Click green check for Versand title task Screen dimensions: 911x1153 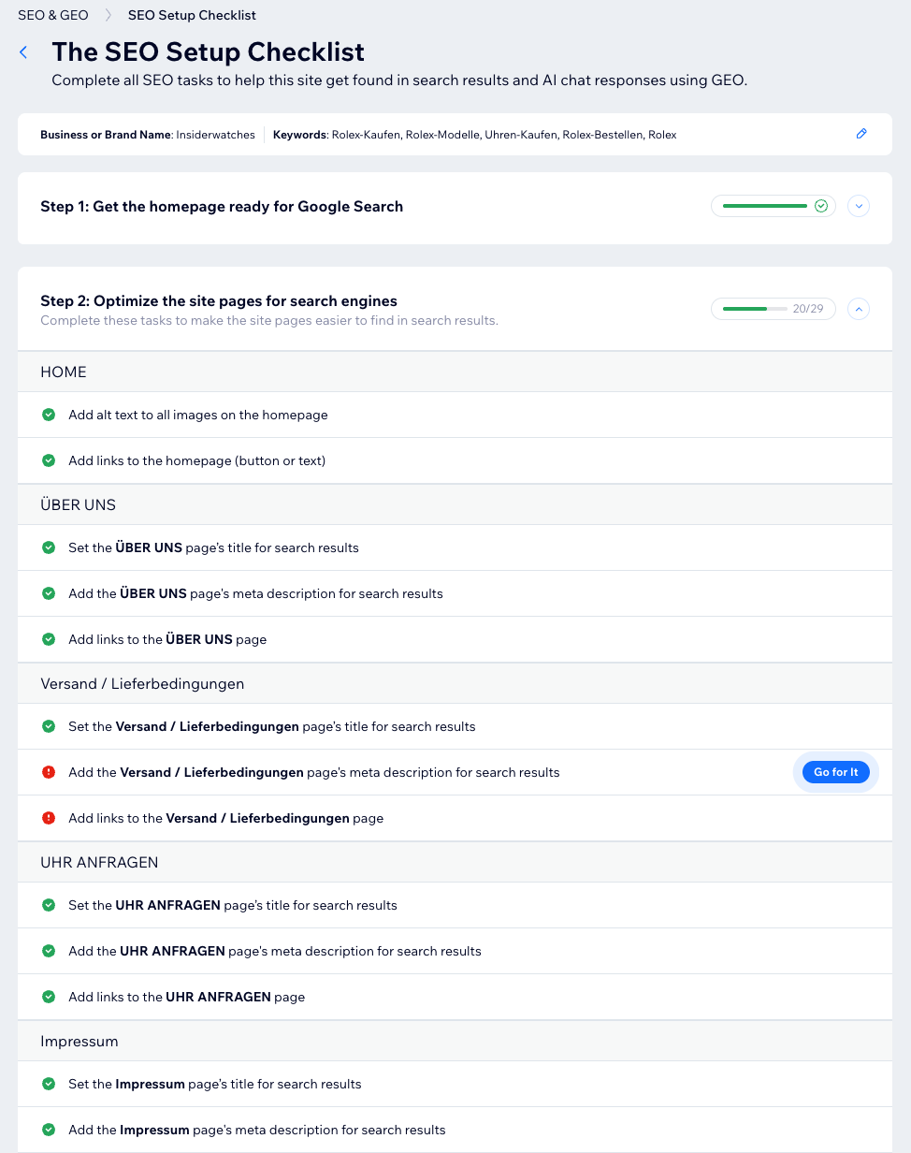point(49,726)
